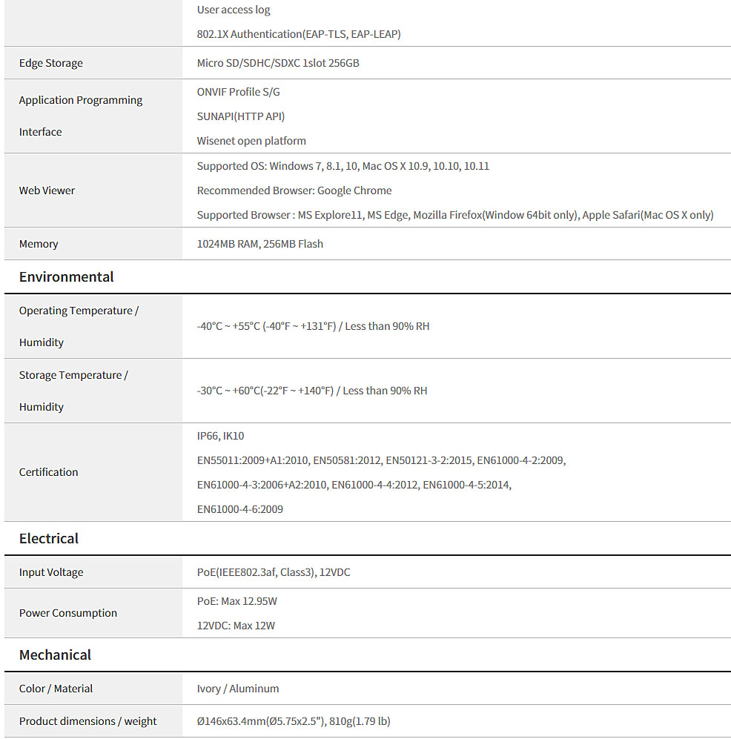731x739 pixels.
Task: Click the Mechanical section heading
Action: pyautogui.click(x=56, y=655)
